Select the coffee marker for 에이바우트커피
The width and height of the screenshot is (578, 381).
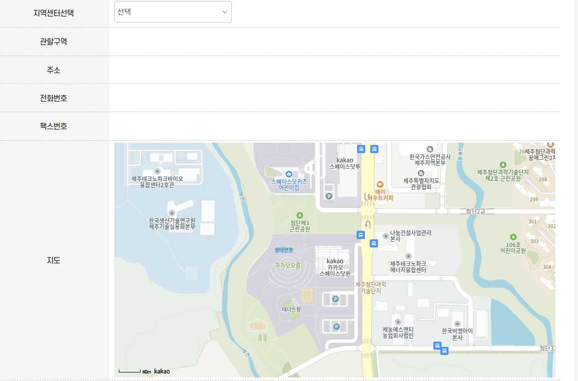pos(380,184)
